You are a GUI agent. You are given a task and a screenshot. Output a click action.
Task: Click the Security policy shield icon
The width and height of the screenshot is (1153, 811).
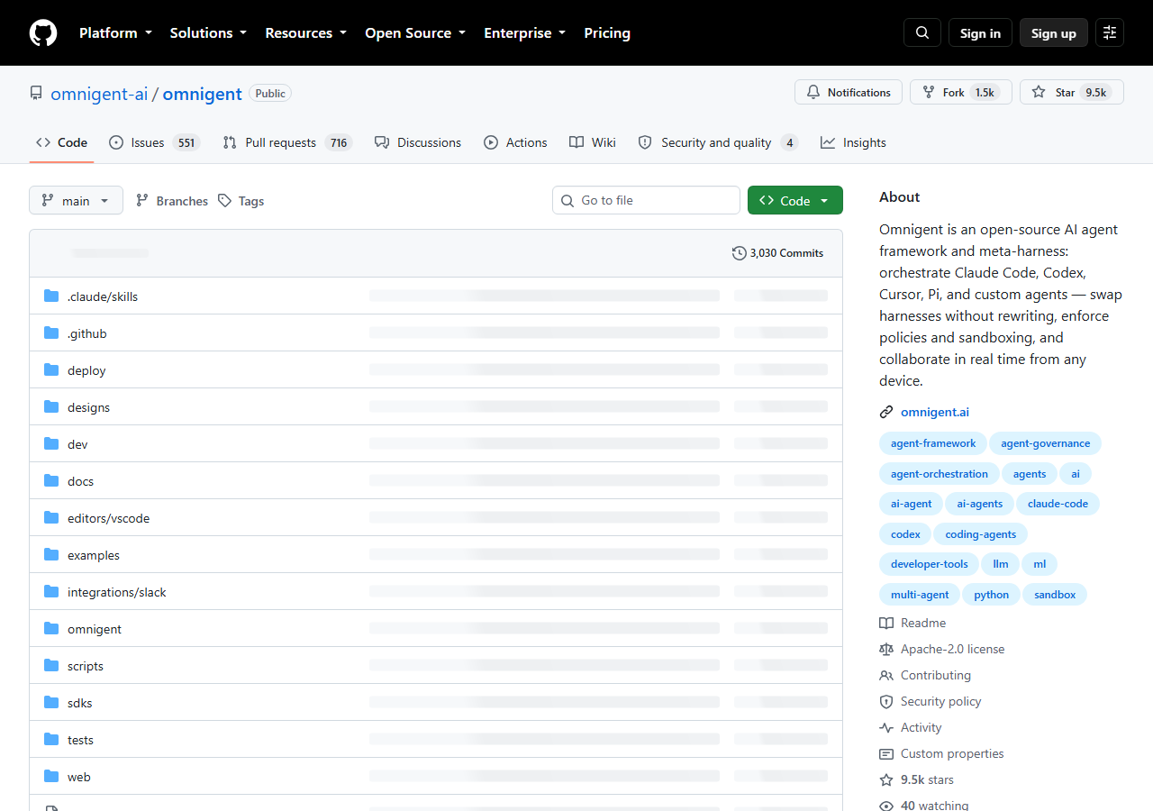click(886, 701)
